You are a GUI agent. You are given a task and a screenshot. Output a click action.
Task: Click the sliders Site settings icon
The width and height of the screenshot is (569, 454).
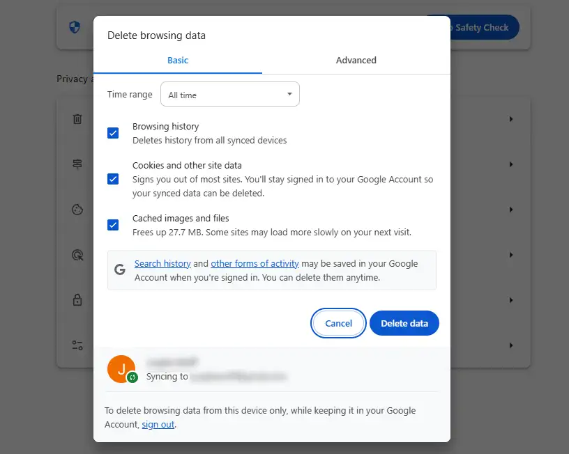(77, 345)
